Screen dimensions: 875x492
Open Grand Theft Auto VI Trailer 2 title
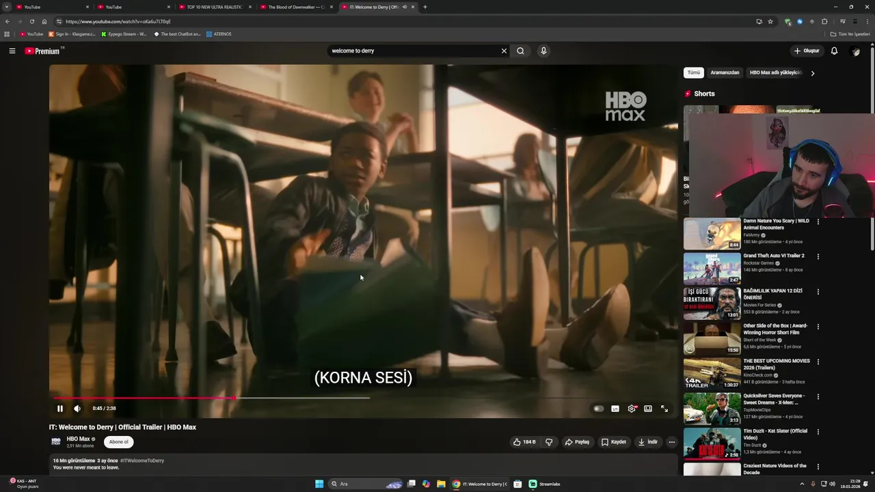coord(774,256)
